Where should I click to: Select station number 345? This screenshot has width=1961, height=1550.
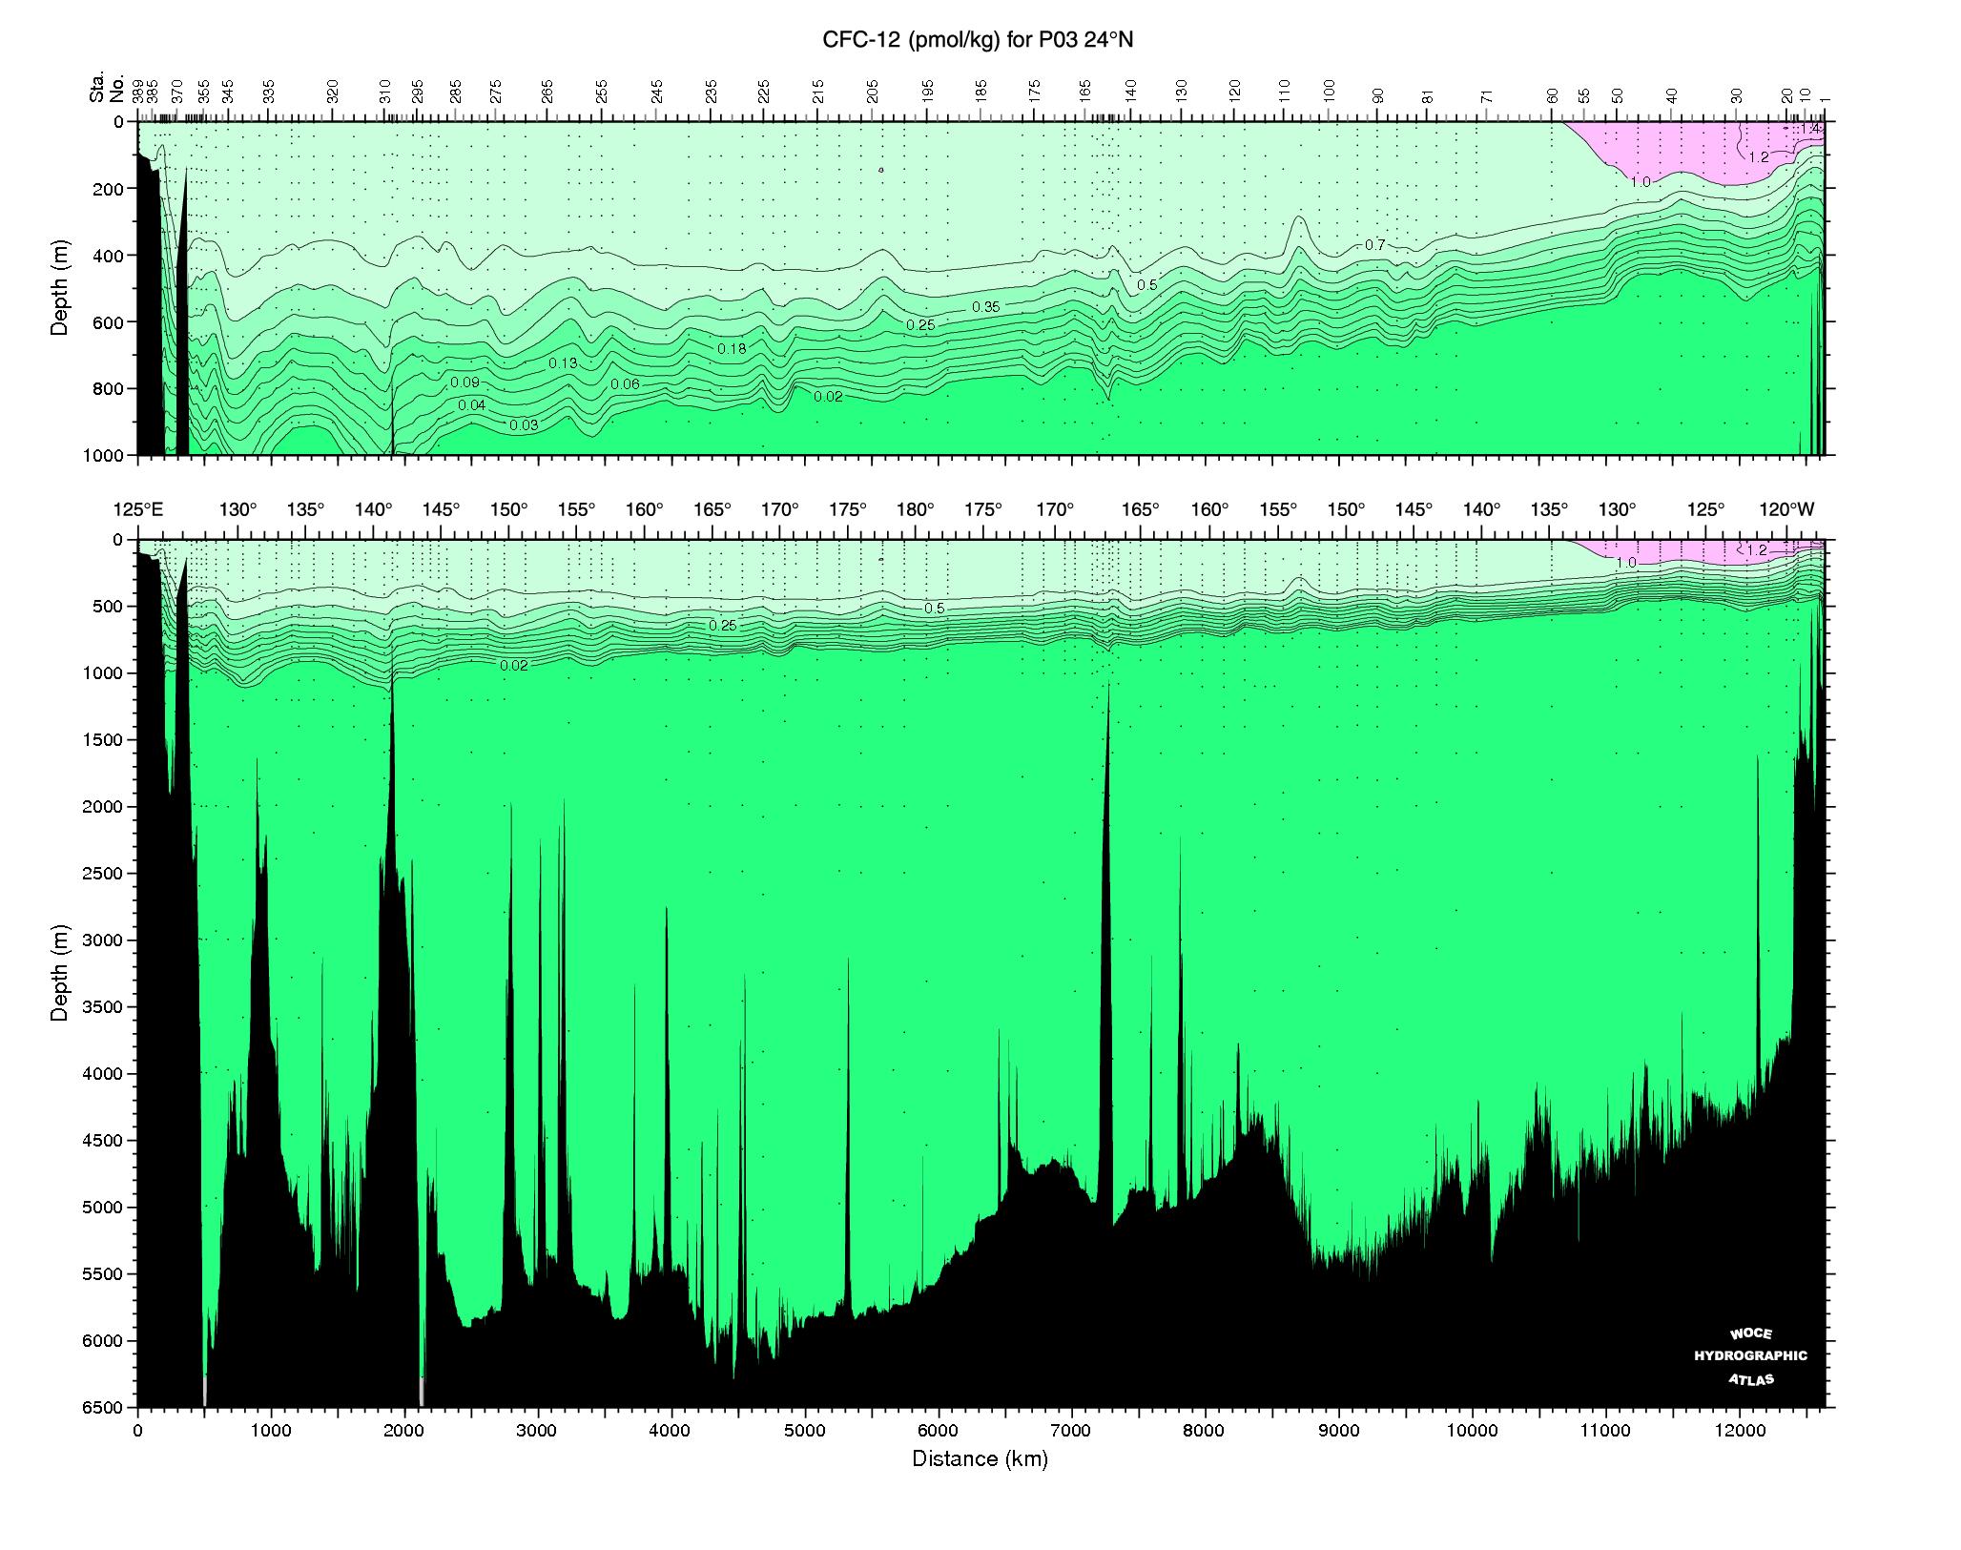pos(228,92)
